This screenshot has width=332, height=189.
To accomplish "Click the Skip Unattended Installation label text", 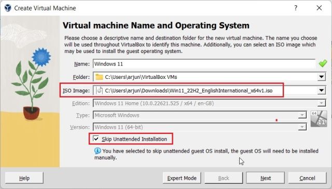I will (134, 139).
